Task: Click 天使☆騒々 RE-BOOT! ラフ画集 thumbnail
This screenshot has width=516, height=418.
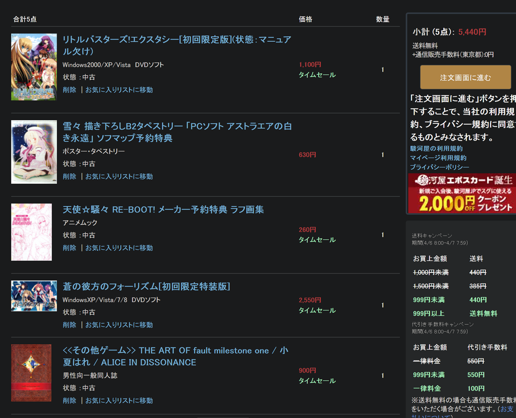Action: pyautogui.click(x=31, y=232)
